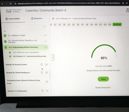
Task: Open 18.3.1 What Did I Learn in this Module?
Action: click(26, 52)
